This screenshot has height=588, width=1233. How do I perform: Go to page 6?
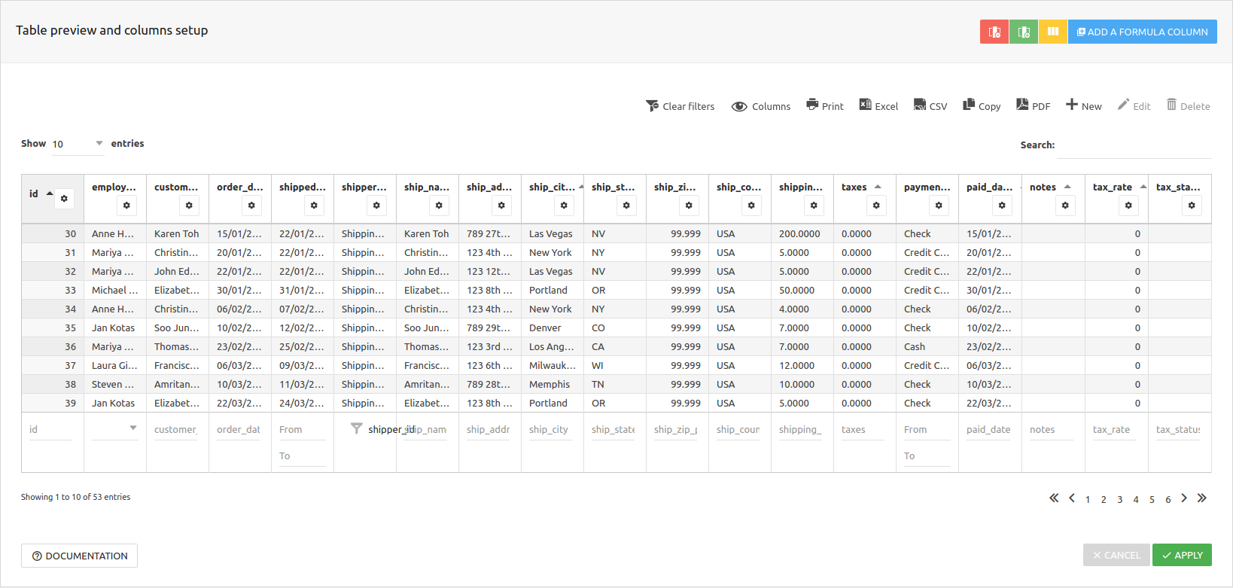[x=1168, y=500]
